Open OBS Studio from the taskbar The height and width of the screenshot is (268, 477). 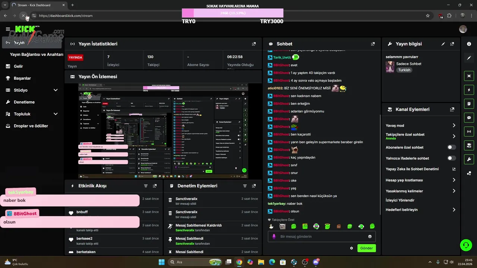tap(305, 262)
